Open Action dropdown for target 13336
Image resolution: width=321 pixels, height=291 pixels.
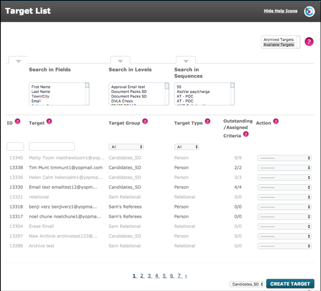pyautogui.click(x=284, y=178)
